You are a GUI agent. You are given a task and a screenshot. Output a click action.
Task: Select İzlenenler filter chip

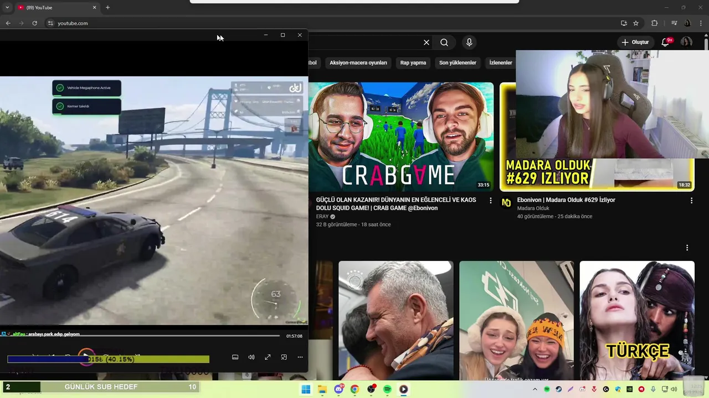501,63
